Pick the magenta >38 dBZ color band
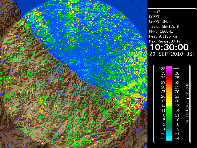197x148 pixels. point(169,68)
